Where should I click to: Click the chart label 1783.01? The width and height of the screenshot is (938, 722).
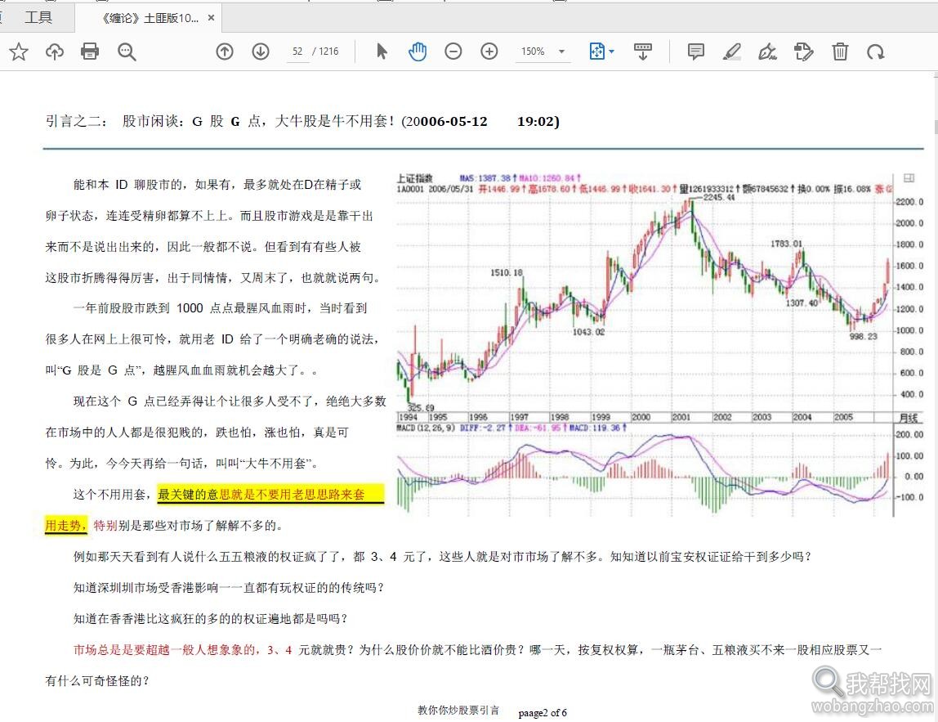pos(787,244)
